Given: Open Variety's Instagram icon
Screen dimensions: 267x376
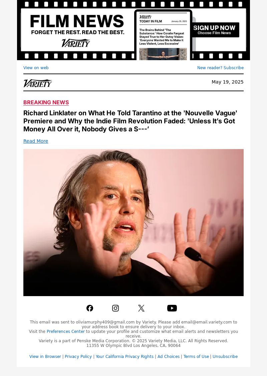Looking at the screenshot, I should (115, 308).
